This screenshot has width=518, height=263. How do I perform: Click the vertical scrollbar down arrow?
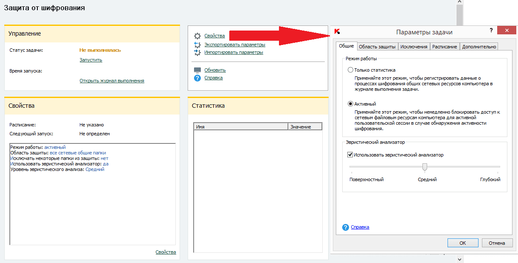click(x=459, y=259)
